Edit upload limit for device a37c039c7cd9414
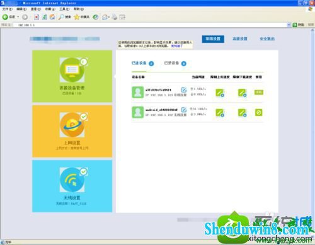Viewport: 315px width, 245px height. click(x=220, y=93)
